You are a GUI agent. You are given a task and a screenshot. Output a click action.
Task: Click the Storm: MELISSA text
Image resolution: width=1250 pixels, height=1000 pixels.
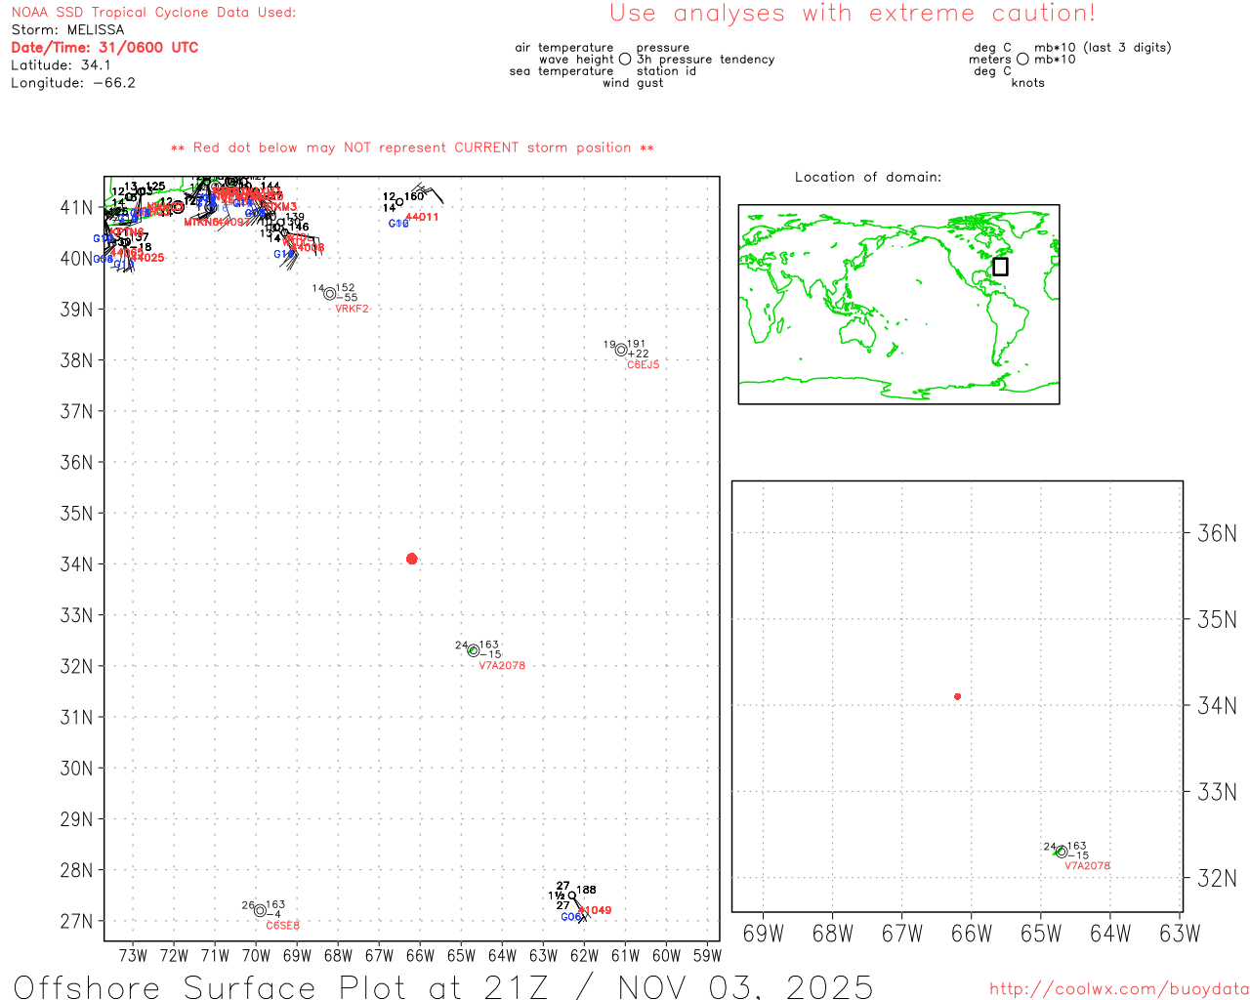67,29
